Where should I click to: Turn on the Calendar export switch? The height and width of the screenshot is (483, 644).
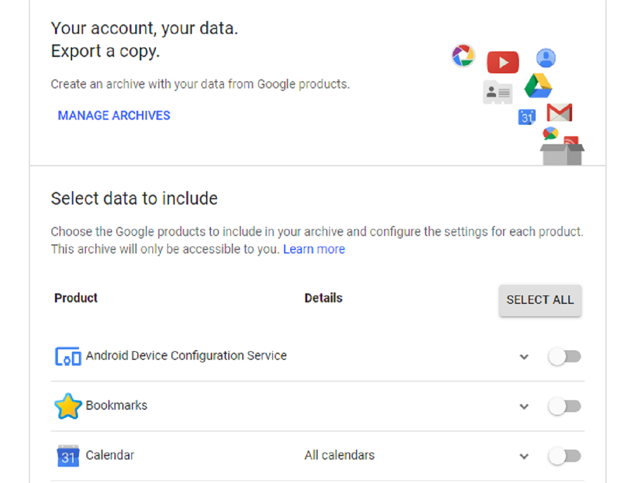pos(565,456)
